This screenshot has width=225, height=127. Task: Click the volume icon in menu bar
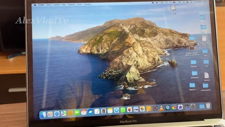click(157, 2)
